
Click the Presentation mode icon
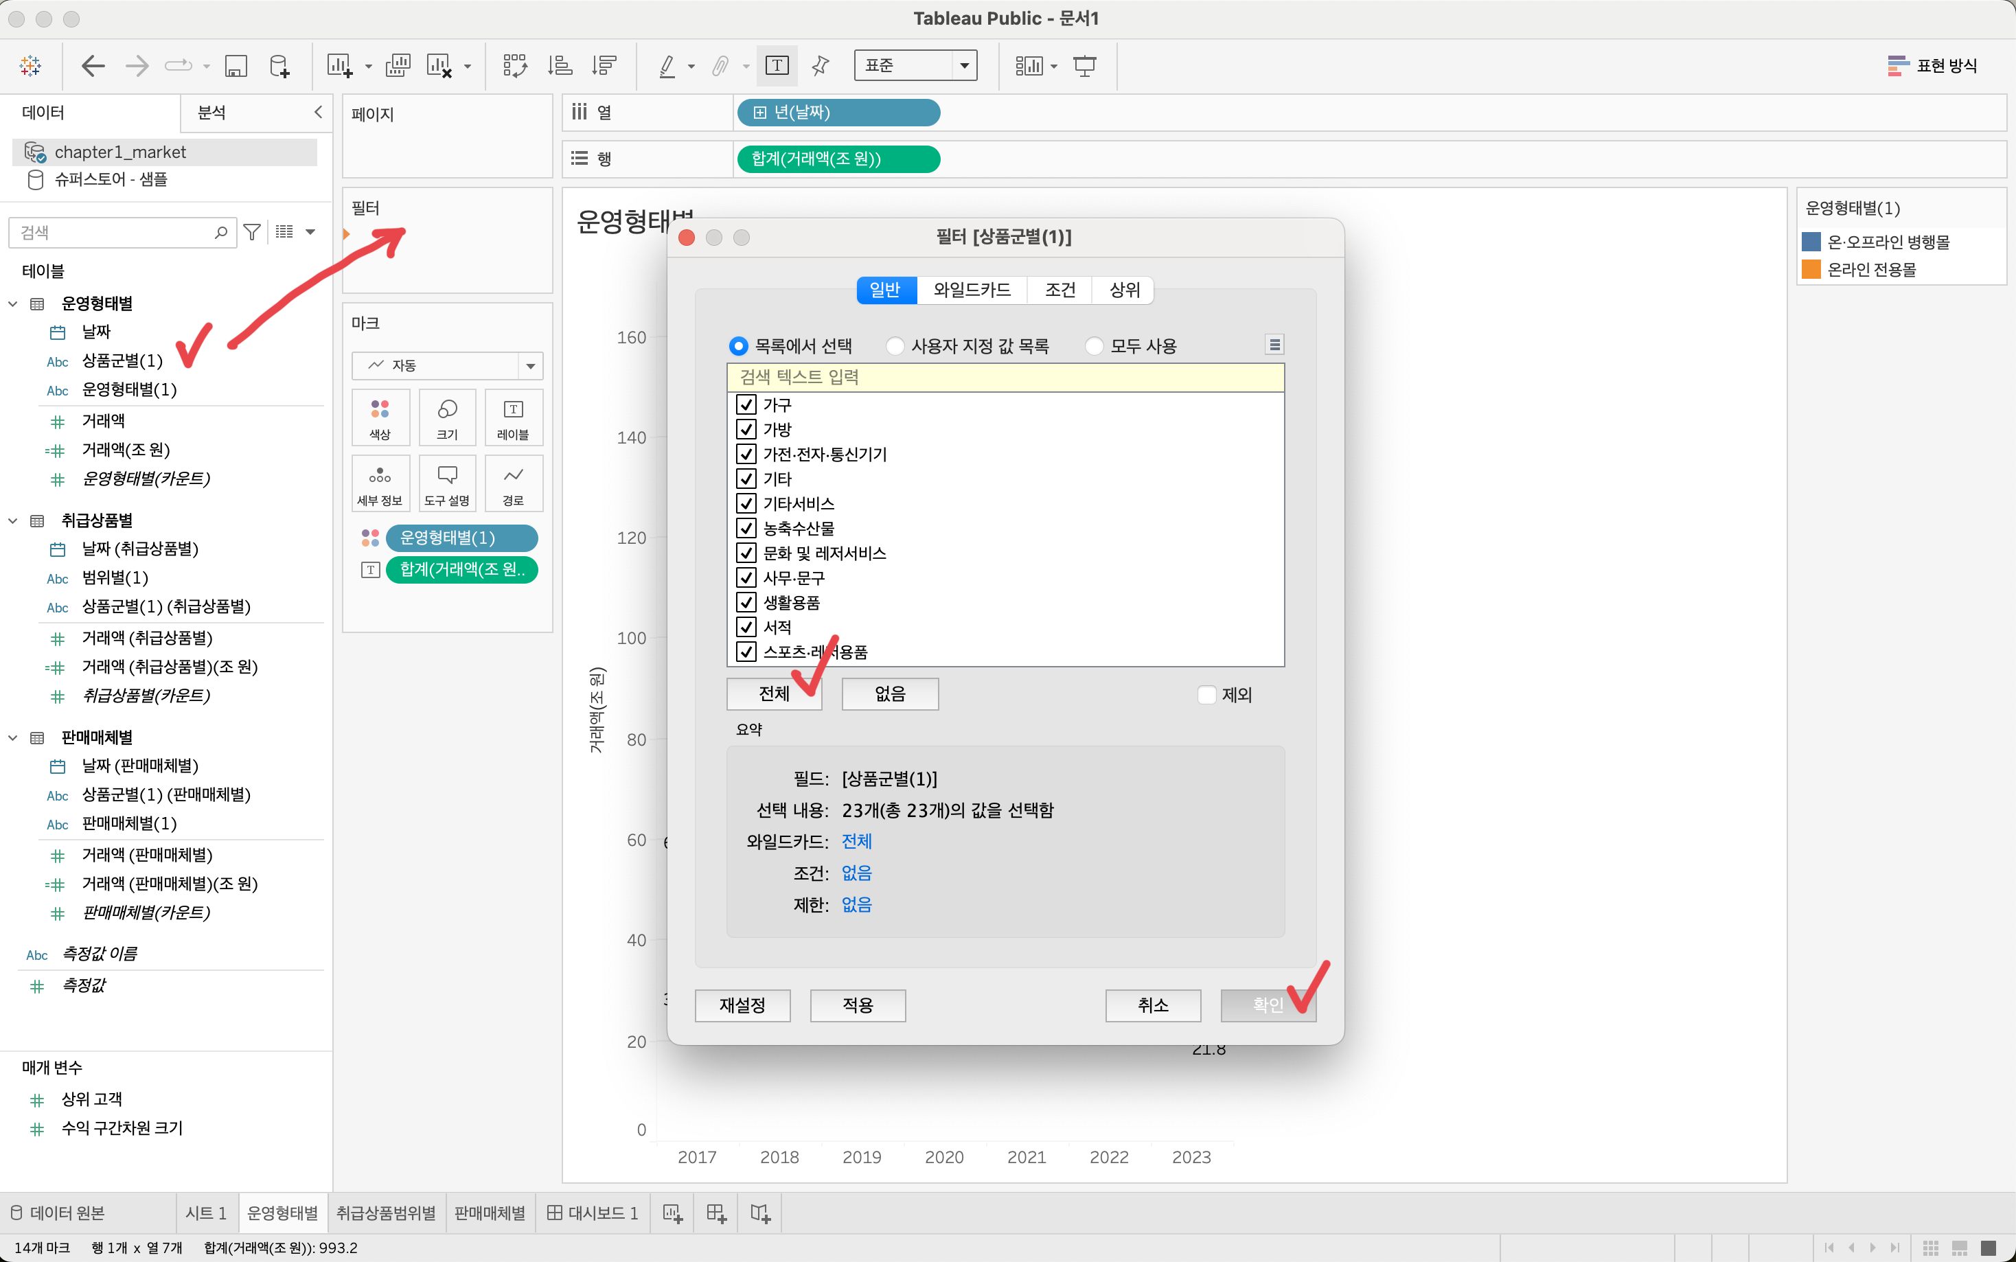(x=1084, y=65)
